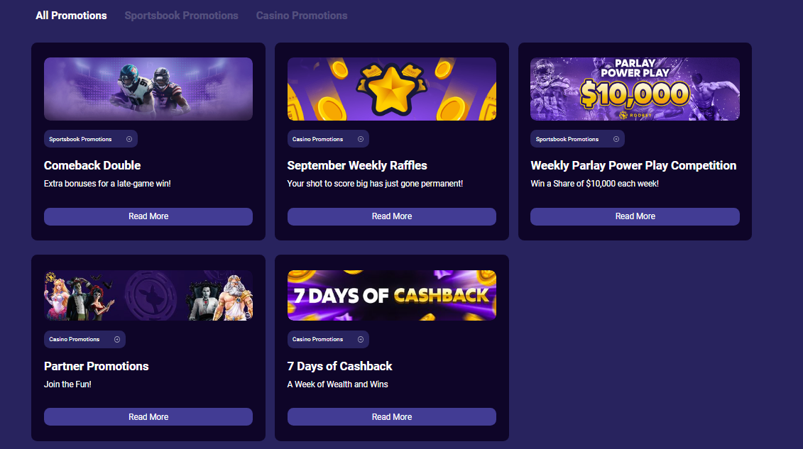803x449 pixels.
Task: Click arrow icon on September Weekly Raffles tag
Action: [361, 139]
